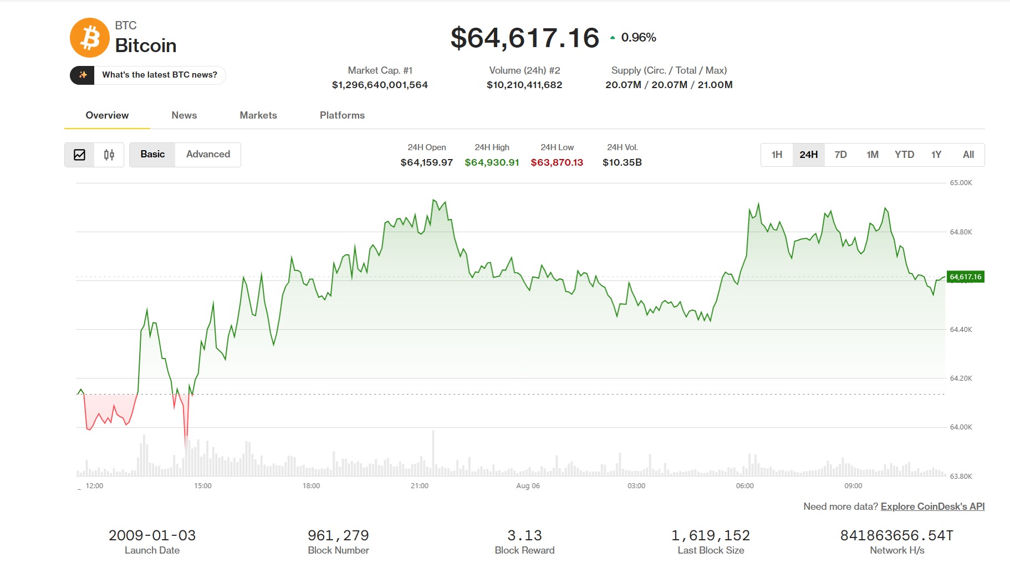This screenshot has height=568, width=1010.
Task: Click the $10,210,411,682 volume value
Action: (x=524, y=85)
